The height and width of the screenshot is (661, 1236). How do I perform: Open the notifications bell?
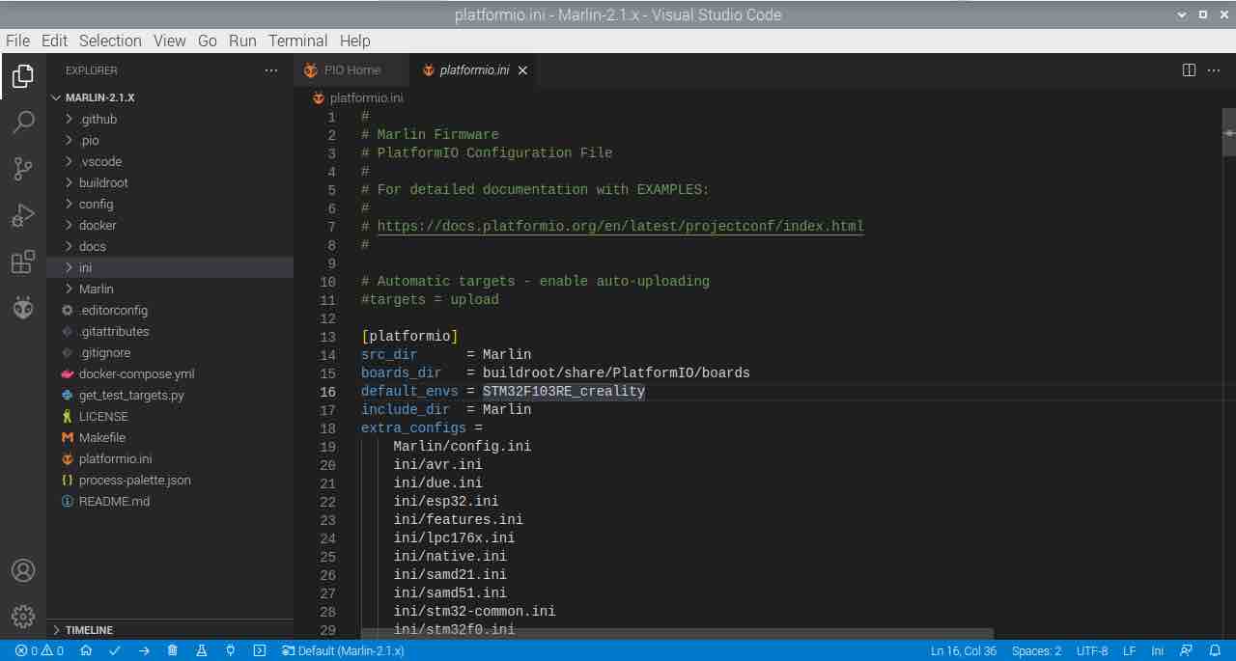pyautogui.click(x=1215, y=650)
